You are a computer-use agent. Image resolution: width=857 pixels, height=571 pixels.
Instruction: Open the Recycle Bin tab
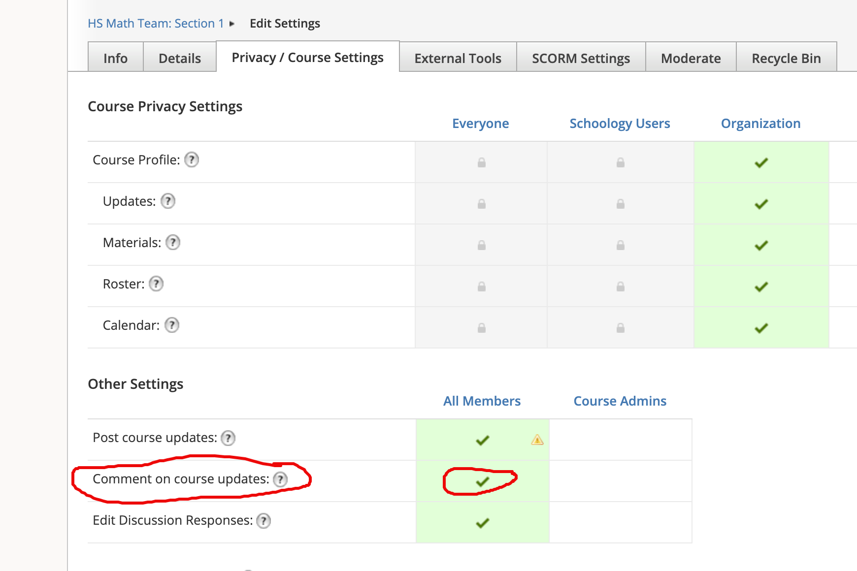point(787,58)
